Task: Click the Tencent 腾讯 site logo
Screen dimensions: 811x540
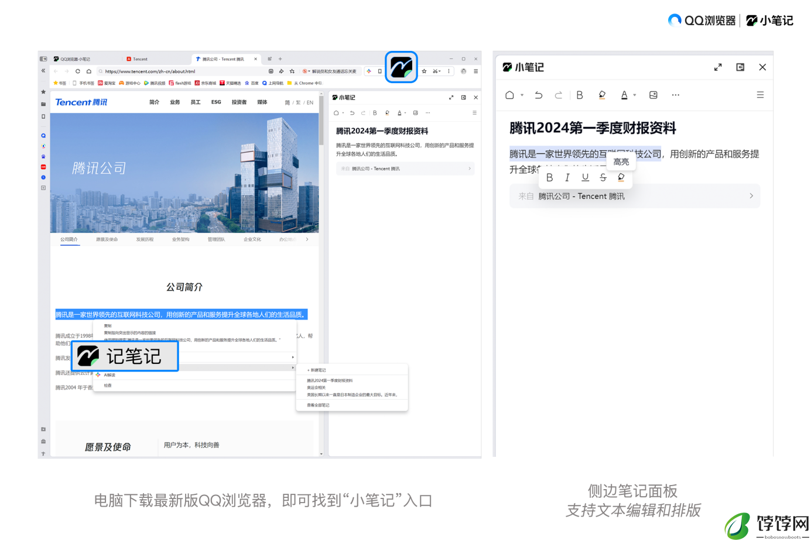Action: (x=81, y=102)
